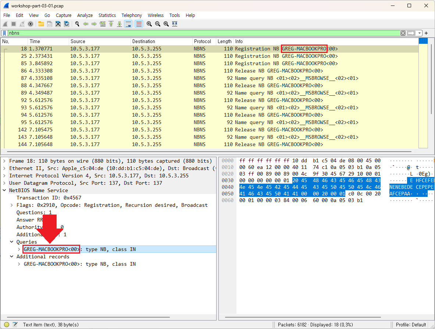
Task: Clear the nbns display filter
Action: pos(403,33)
